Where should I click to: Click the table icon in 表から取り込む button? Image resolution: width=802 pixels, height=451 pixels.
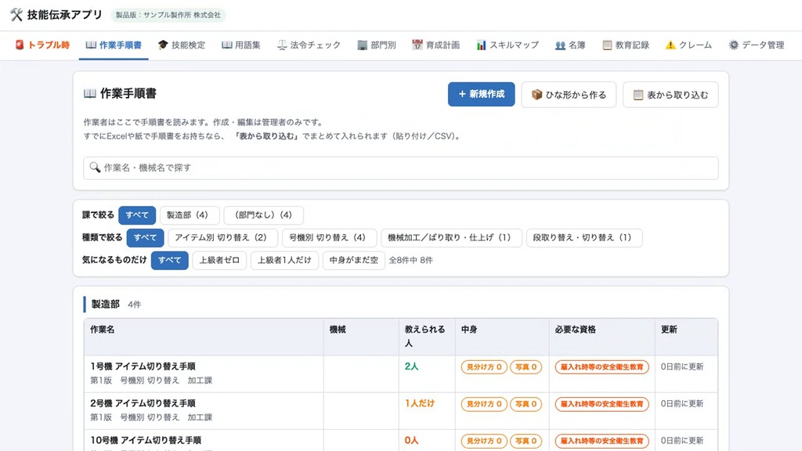tap(638, 95)
